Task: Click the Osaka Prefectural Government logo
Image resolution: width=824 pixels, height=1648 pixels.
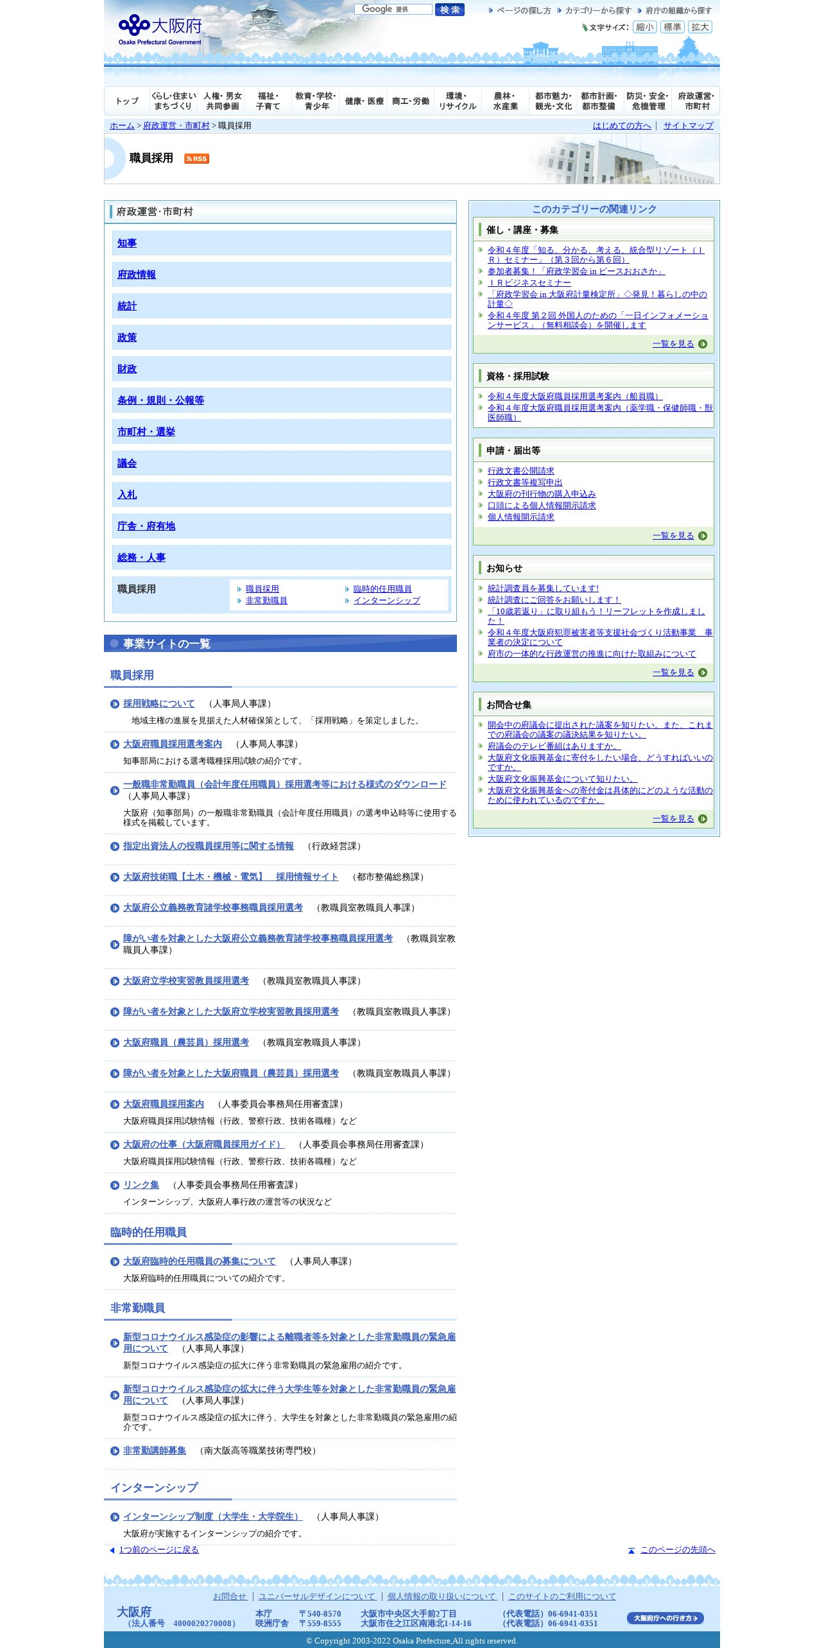Action: [160, 30]
